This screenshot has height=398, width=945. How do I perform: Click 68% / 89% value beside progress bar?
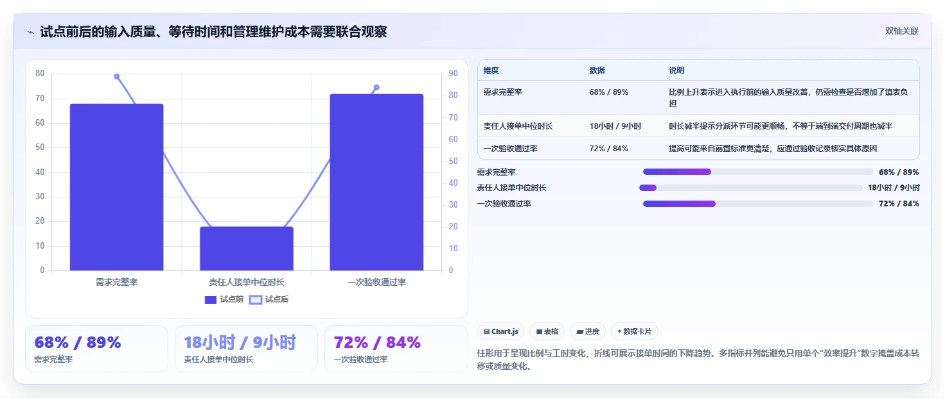[899, 172]
